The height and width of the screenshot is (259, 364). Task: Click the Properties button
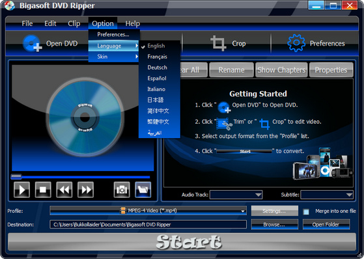point(331,70)
